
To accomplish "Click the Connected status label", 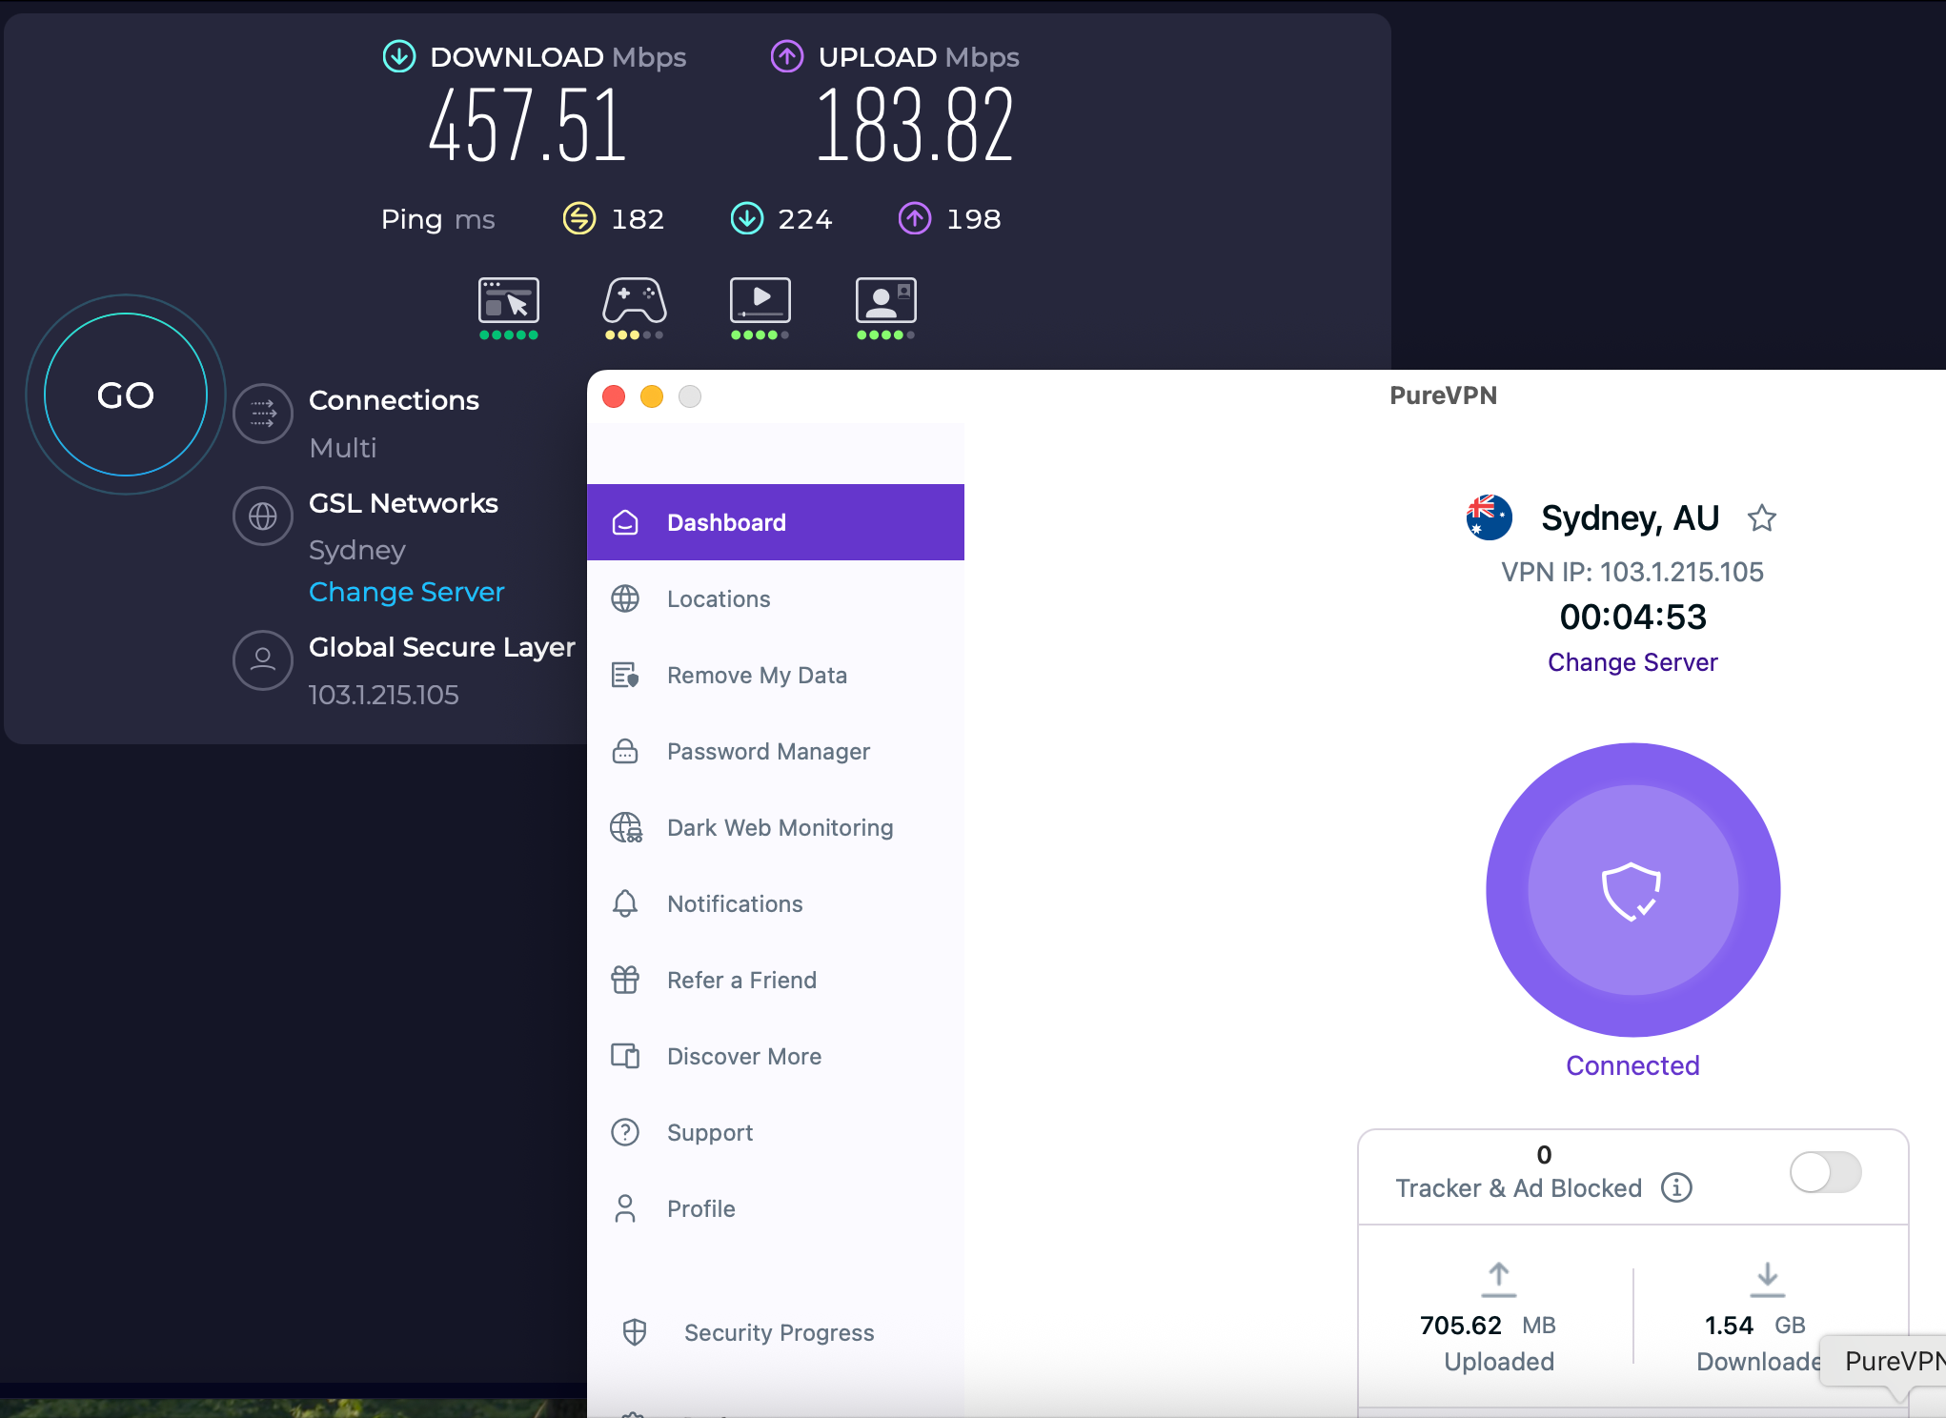I will [x=1632, y=1065].
